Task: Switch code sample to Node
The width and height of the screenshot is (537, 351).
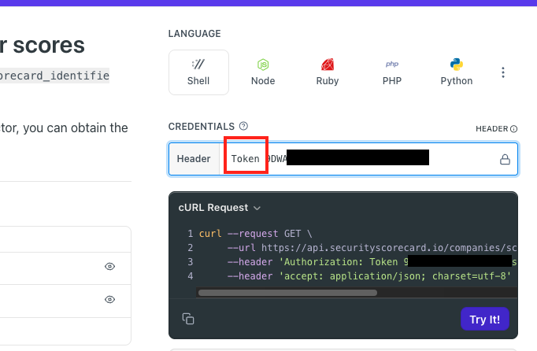Action: (263, 72)
